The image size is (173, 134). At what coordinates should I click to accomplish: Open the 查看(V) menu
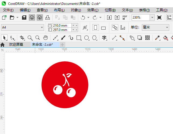(42, 10)
